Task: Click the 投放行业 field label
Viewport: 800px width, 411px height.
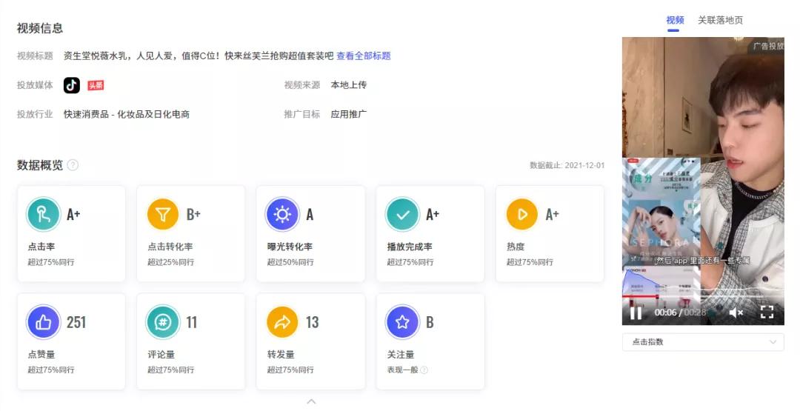Action: 35,114
